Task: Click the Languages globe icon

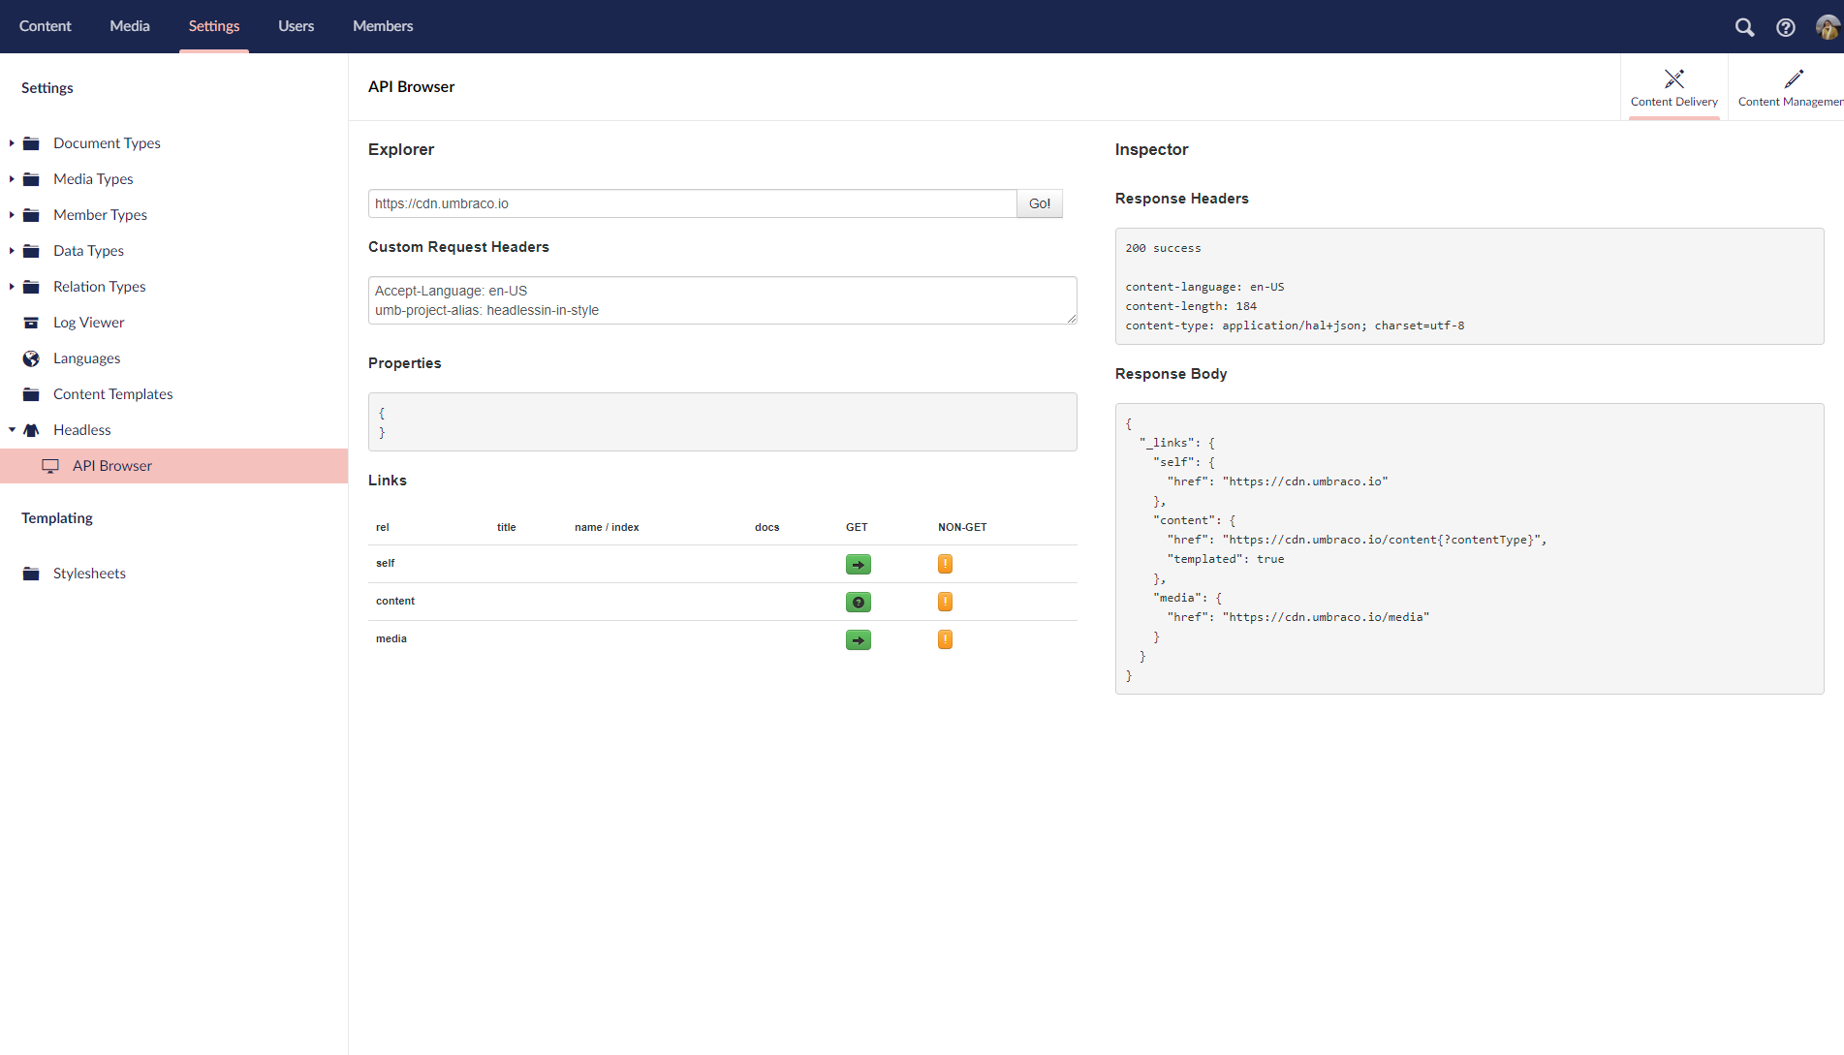Action: tap(31, 358)
